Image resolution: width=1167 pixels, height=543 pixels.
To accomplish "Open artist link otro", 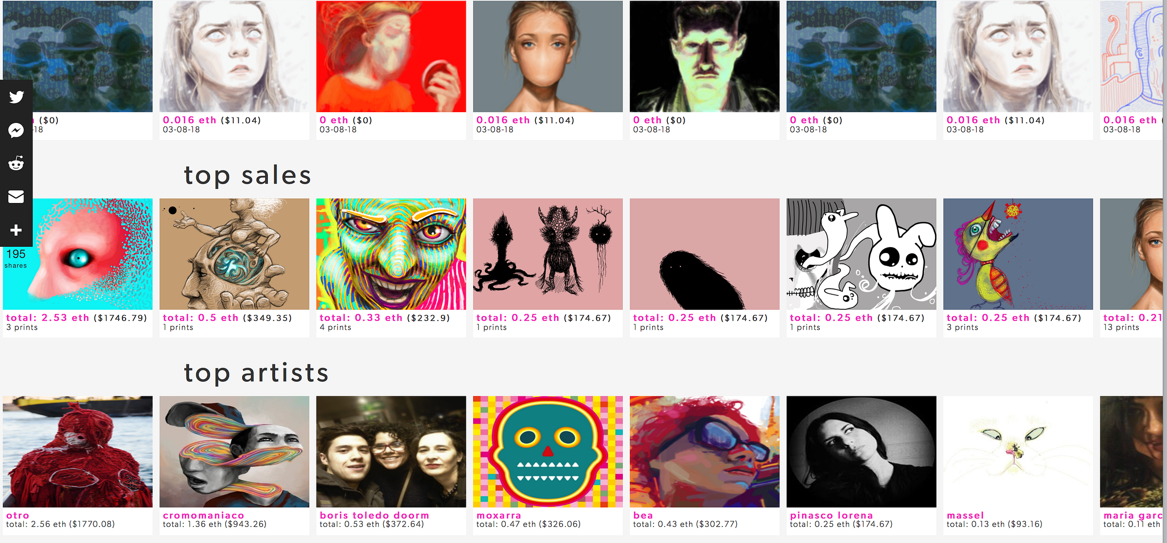I will (x=18, y=515).
